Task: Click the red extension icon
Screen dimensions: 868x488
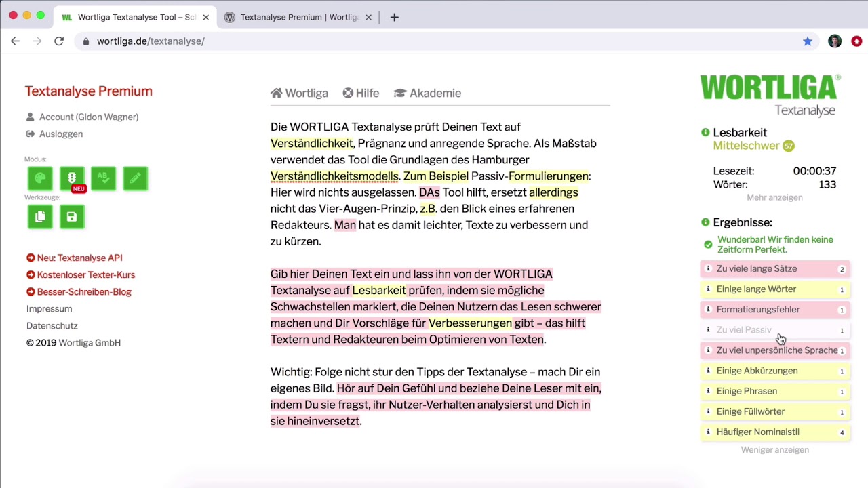Action: pos(856,41)
